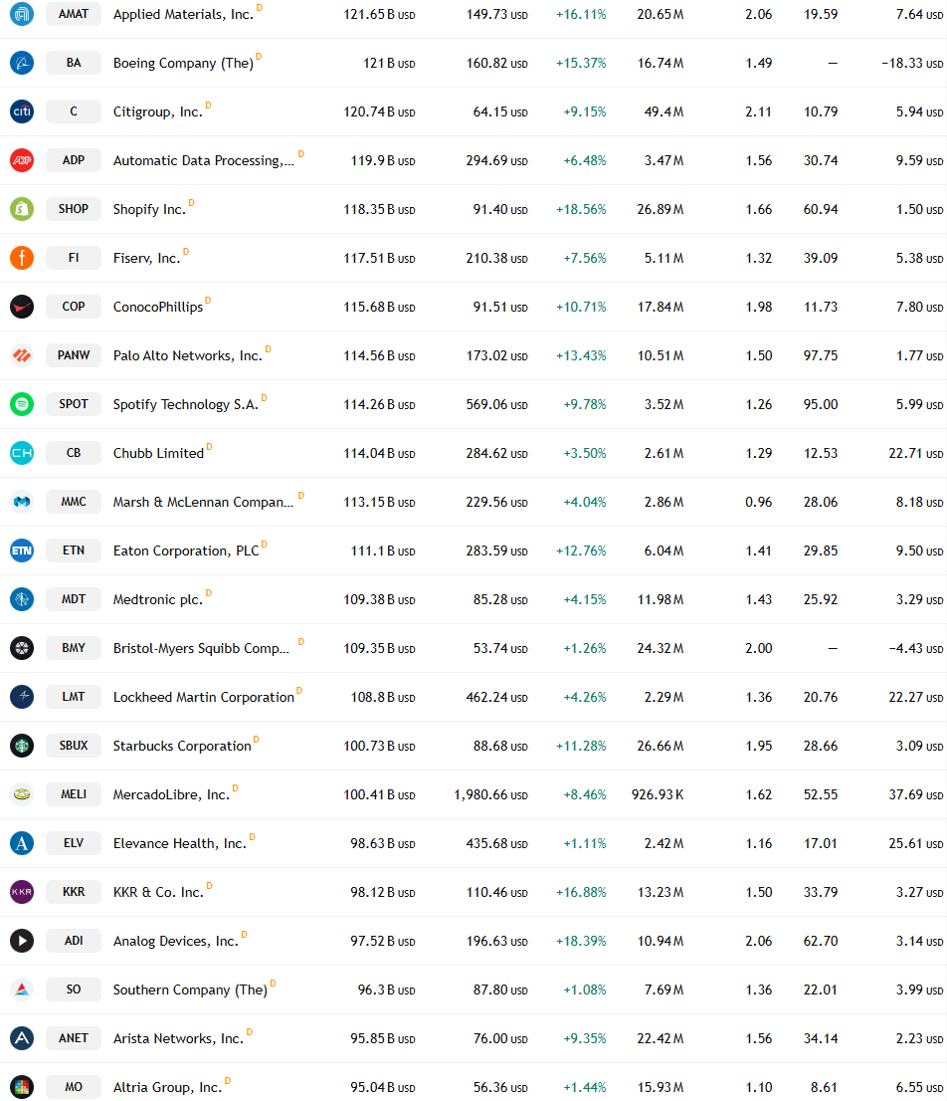The image size is (947, 1101).
Task: Click the Medtronic logo icon
Action: 22,599
